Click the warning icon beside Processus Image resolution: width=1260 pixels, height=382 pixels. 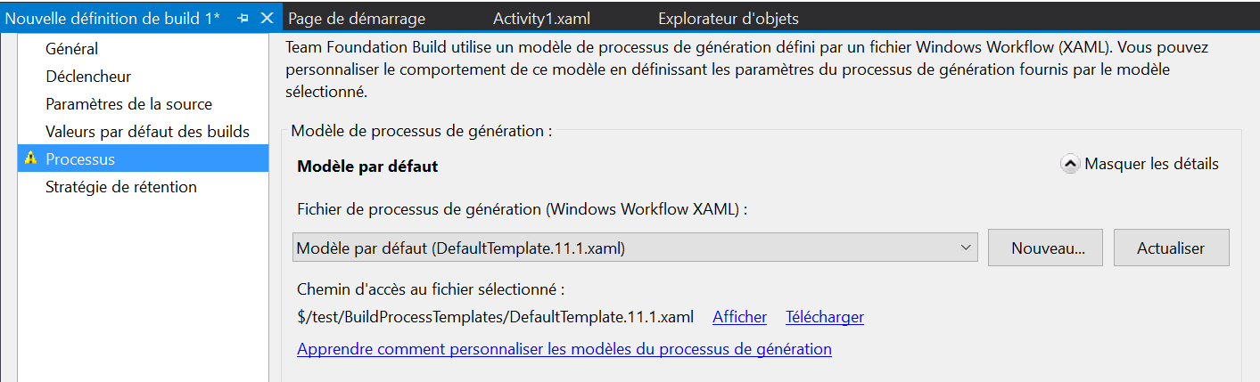[31, 158]
